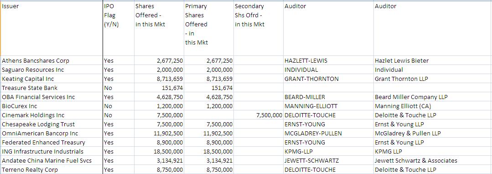492x174 pixels.
Task: Click the ING Infrastructure Industrials cell
Action: [52, 151]
